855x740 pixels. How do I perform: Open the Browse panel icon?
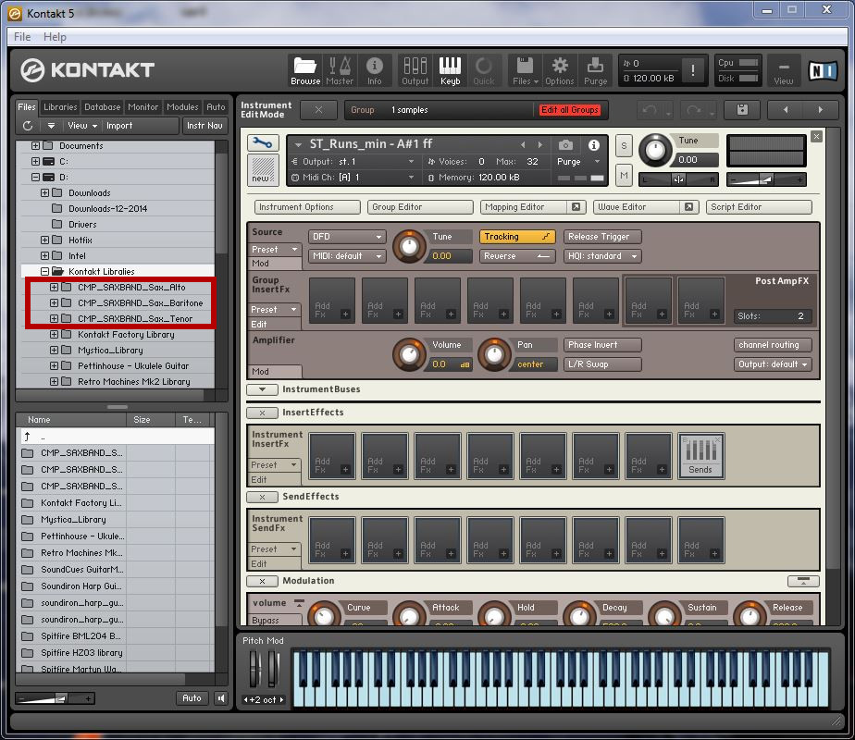pos(305,71)
